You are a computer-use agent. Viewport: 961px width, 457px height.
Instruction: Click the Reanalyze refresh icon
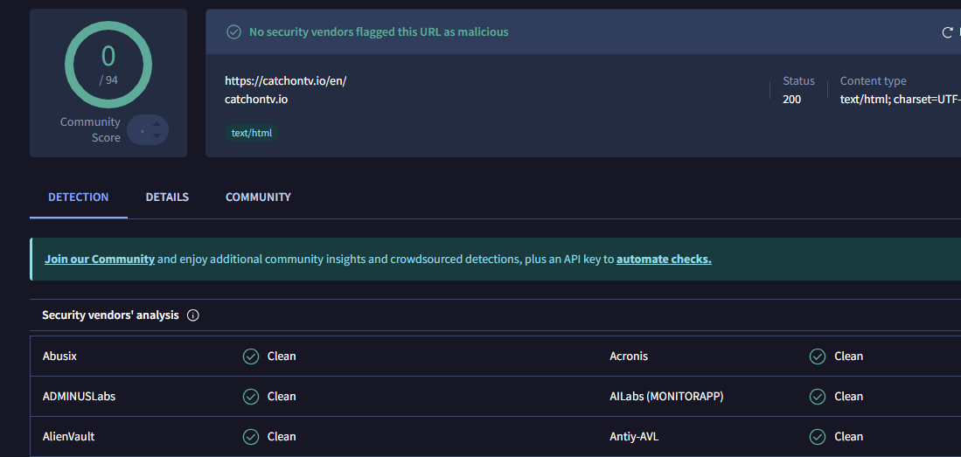[x=947, y=32]
